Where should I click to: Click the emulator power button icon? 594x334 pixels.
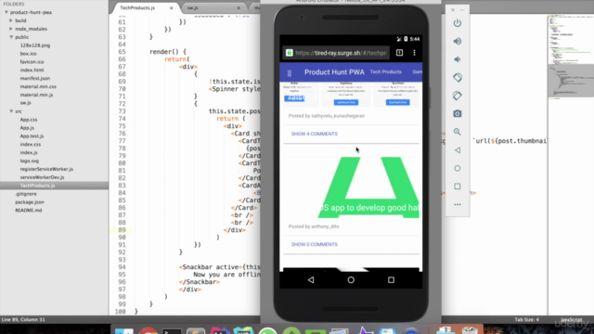[458, 23]
